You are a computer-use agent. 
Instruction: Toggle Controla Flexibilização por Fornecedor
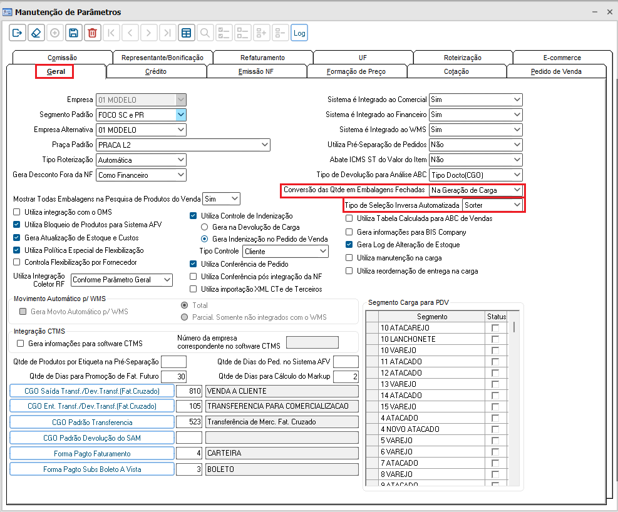click(16, 262)
